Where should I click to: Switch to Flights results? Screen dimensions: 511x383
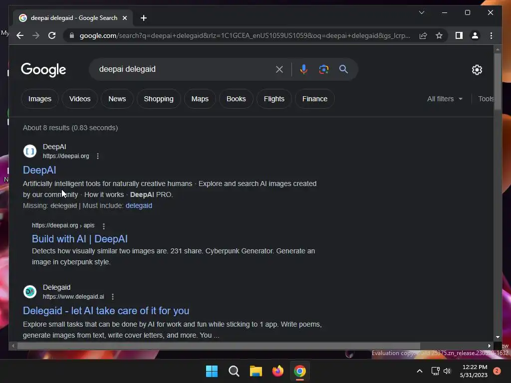tap(274, 99)
